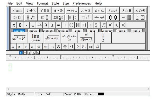Switch to the Statistics tab

48,31
